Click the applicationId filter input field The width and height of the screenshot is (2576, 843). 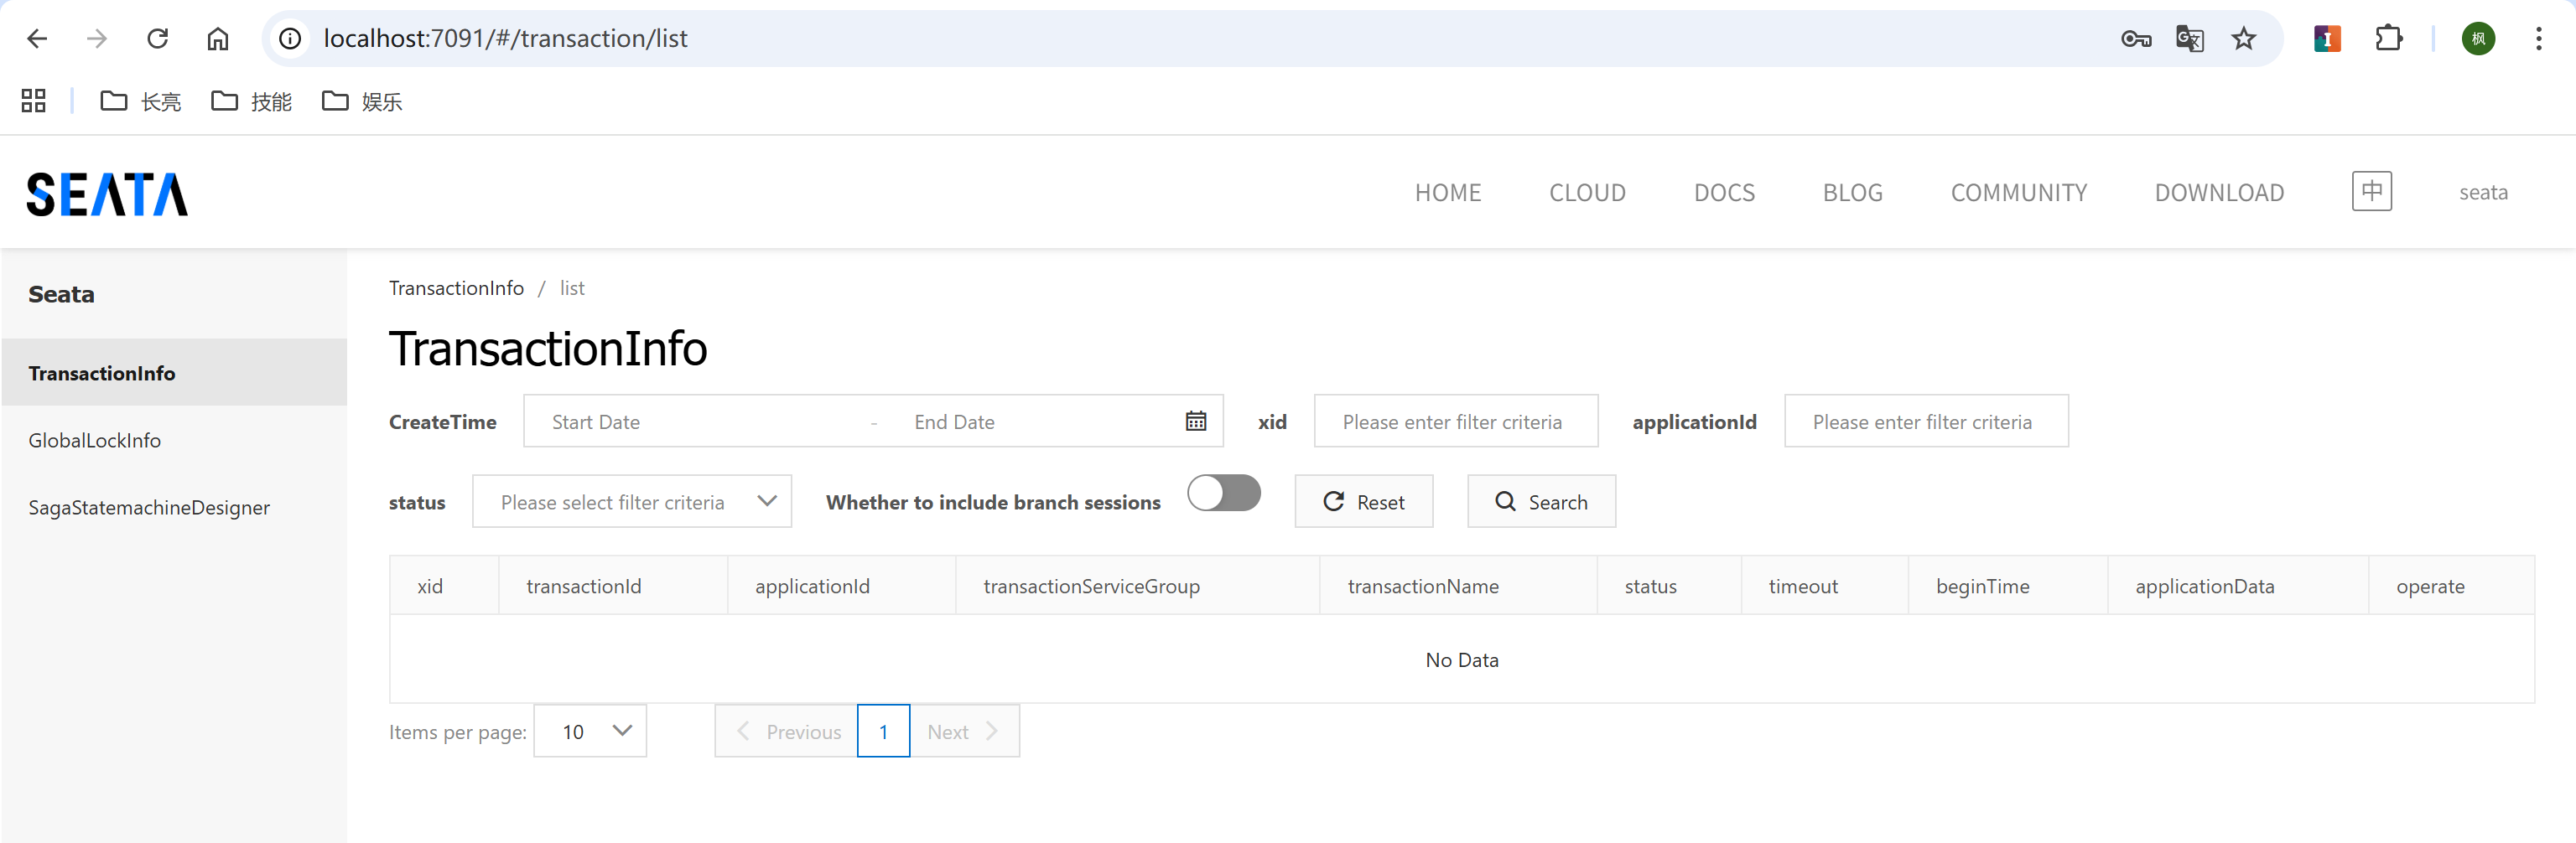pyautogui.click(x=1925, y=421)
